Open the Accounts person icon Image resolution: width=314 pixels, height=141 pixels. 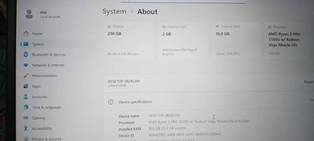point(26,97)
